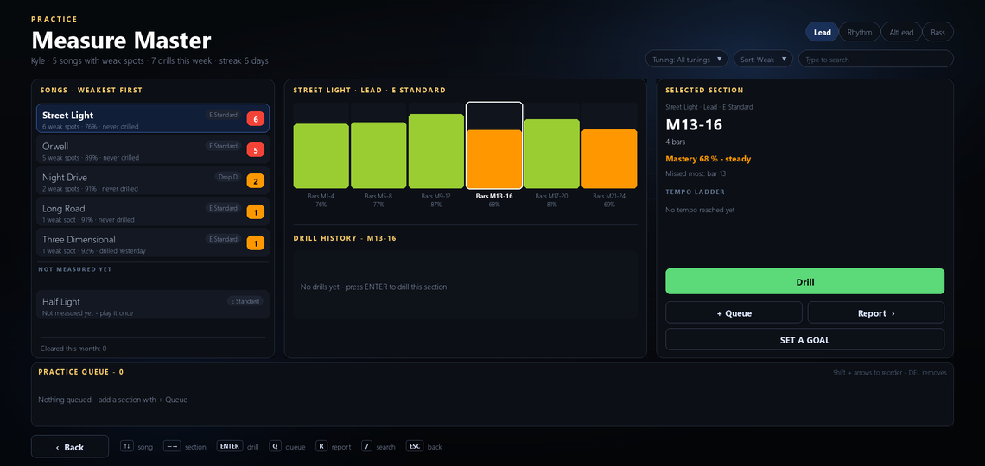Click the up-down song key hint
The width and height of the screenshot is (985, 466).
coord(137,446)
